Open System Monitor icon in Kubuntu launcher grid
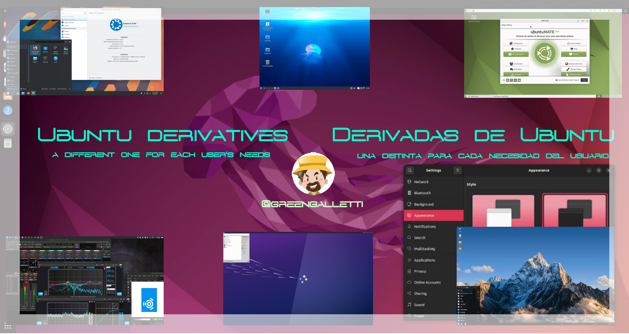The image size is (629, 334). 66,50
